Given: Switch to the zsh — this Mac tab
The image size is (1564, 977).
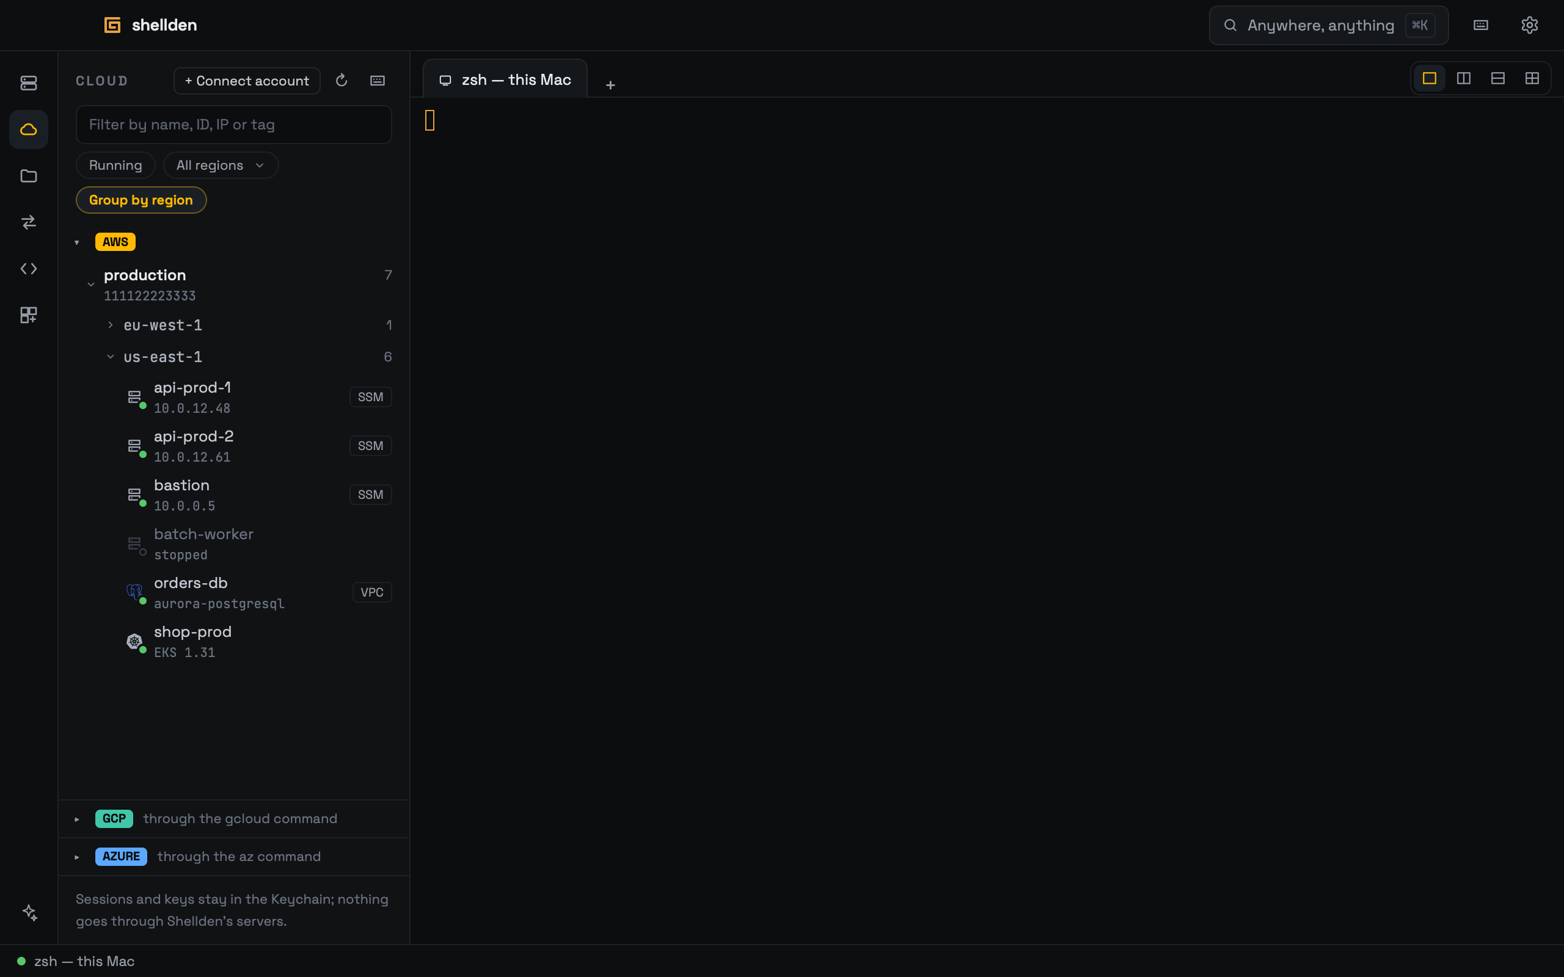Looking at the screenshot, I should [505, 79].
